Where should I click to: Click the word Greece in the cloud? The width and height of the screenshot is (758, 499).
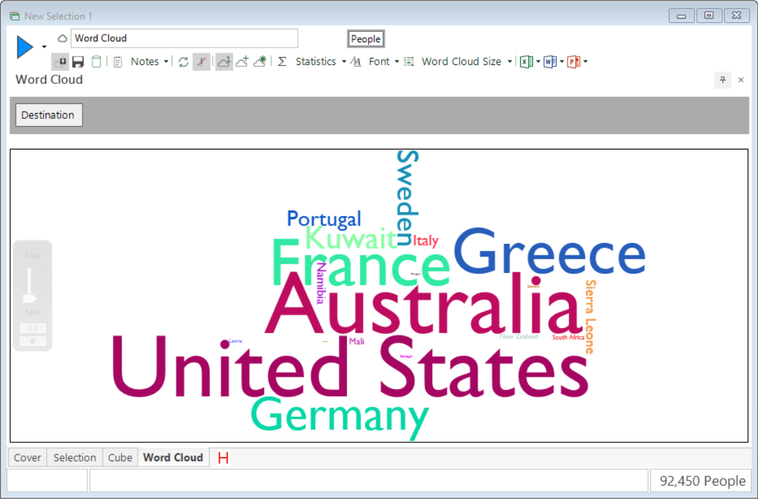[x=549, y=251]
